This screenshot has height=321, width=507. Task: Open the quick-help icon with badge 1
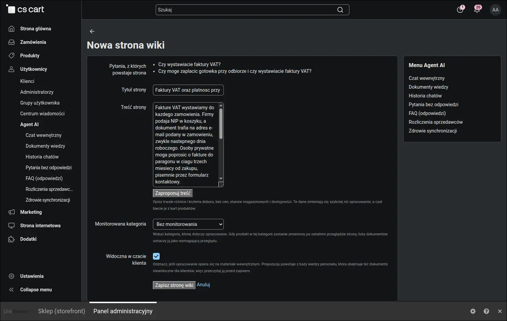pyautogui.click(x=460, y=9)
